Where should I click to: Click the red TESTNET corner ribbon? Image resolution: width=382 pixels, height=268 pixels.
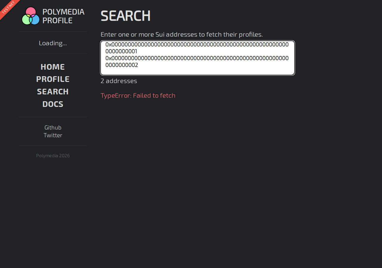(x=8, y=8)
